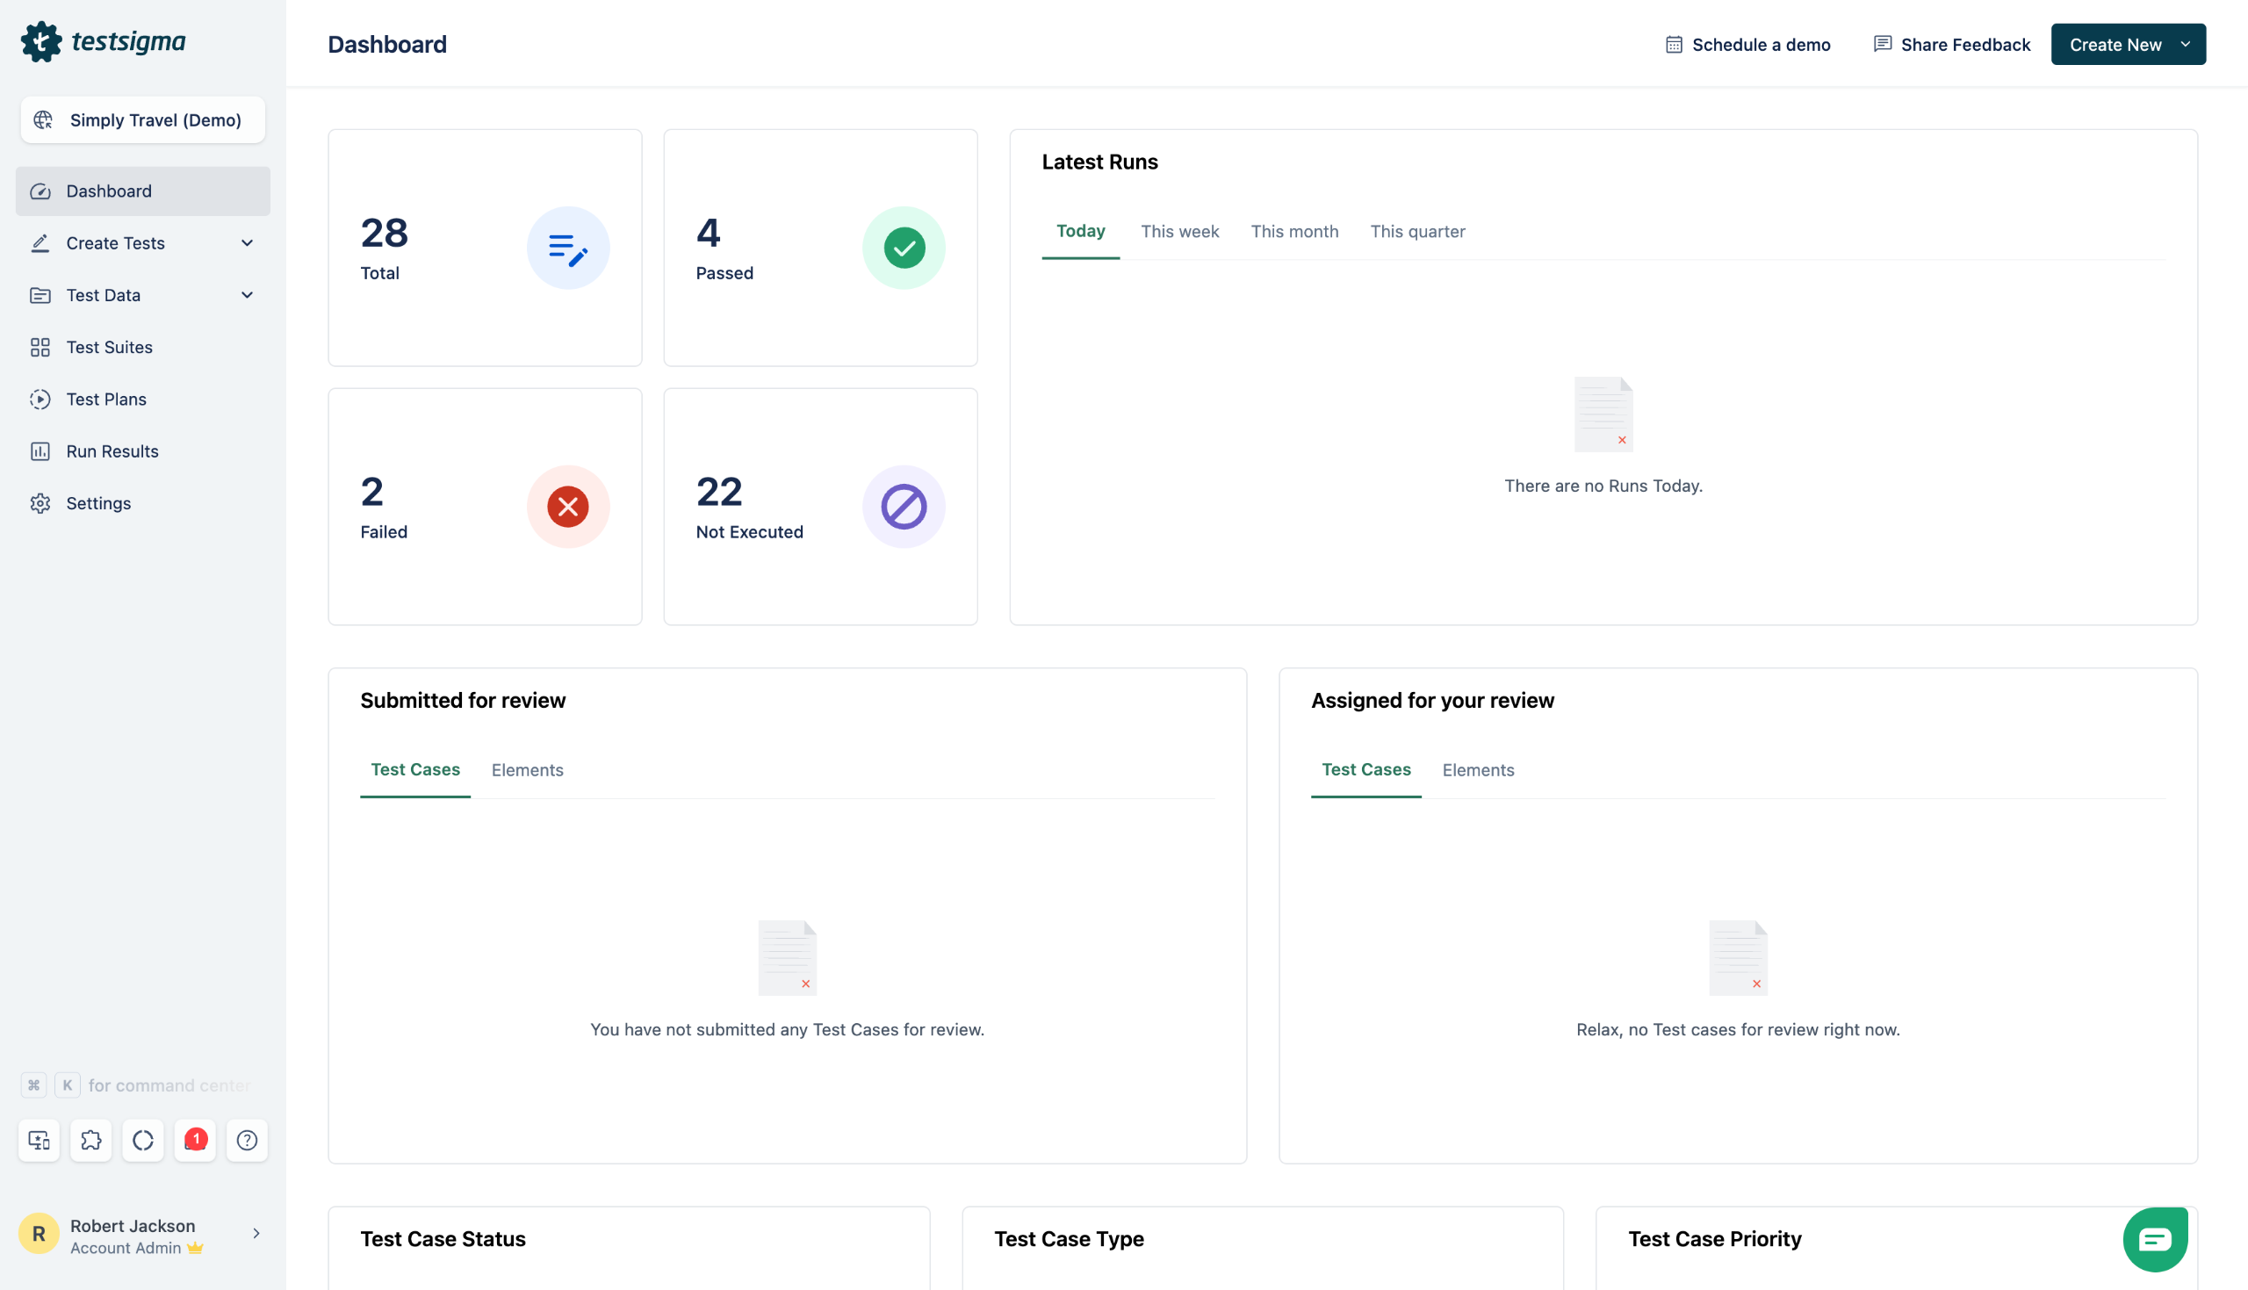Viewport: 2248px width, 1290px height.
Task: Click the testsigma logo icon
Action: (x=40, y=41)
